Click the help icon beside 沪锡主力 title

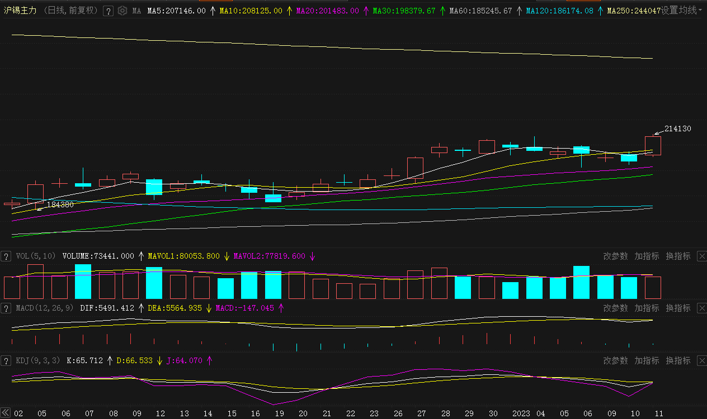(108, 11)
